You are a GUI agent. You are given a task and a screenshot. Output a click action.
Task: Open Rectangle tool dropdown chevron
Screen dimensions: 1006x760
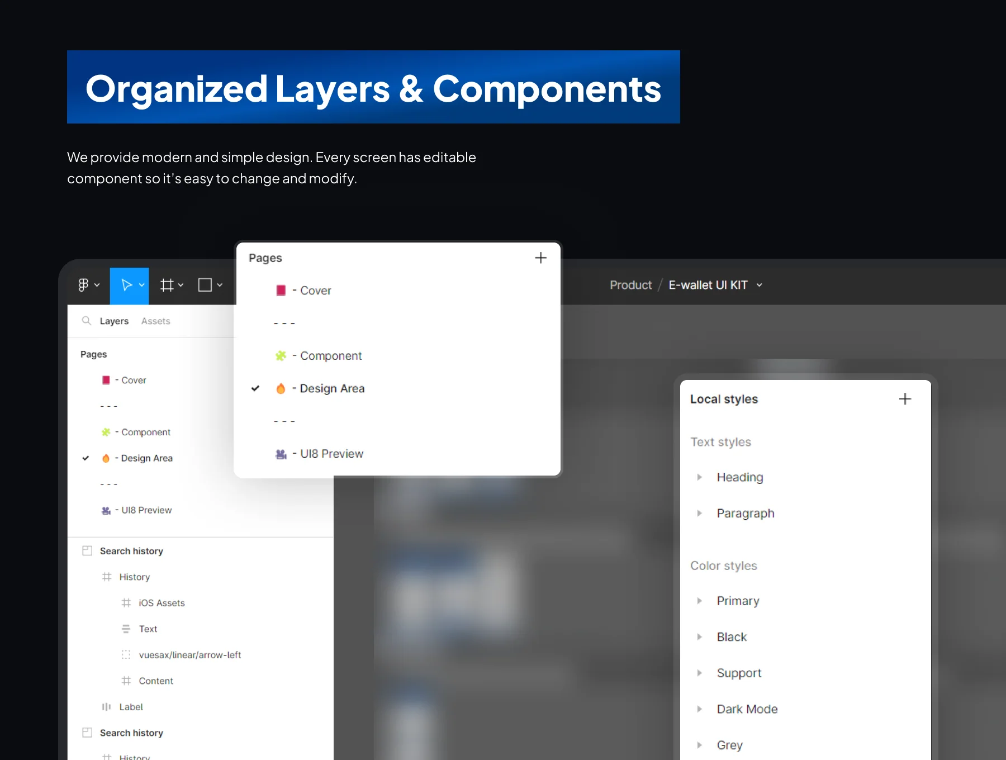[220, 285]
